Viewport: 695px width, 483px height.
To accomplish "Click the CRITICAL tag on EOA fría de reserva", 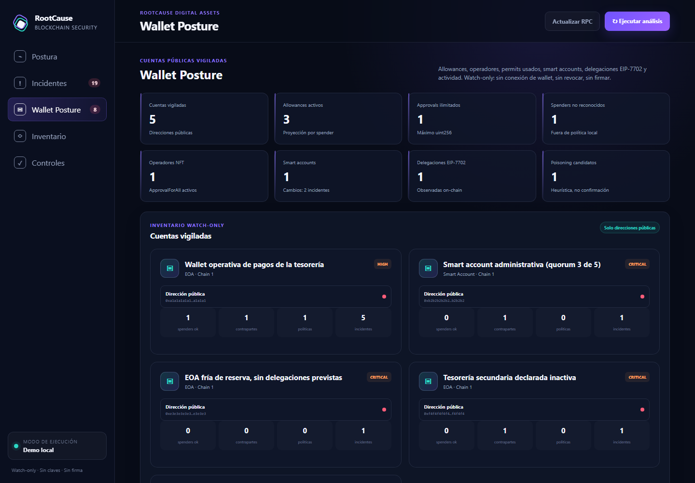I will 379,377.
